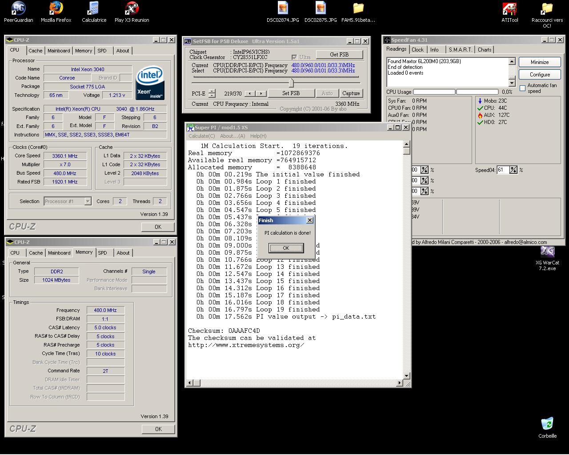Click Set FSB button
Viewport: 569px width, 455px height.
291,93
